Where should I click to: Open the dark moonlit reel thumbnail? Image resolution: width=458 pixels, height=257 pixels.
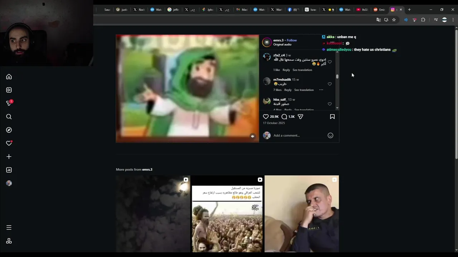pyautogui.click(x=153, y=214)
